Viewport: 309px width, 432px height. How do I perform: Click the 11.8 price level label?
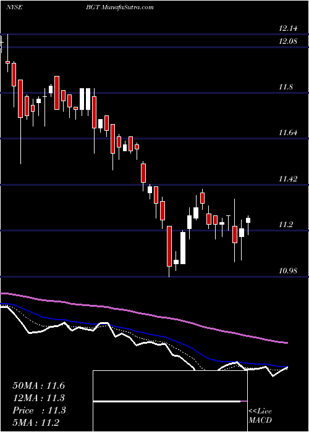tap(286, 88)
